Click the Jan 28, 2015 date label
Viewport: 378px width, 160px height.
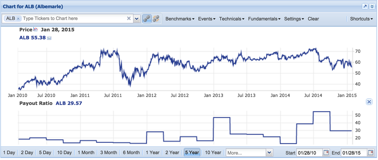tap(57, 30)
